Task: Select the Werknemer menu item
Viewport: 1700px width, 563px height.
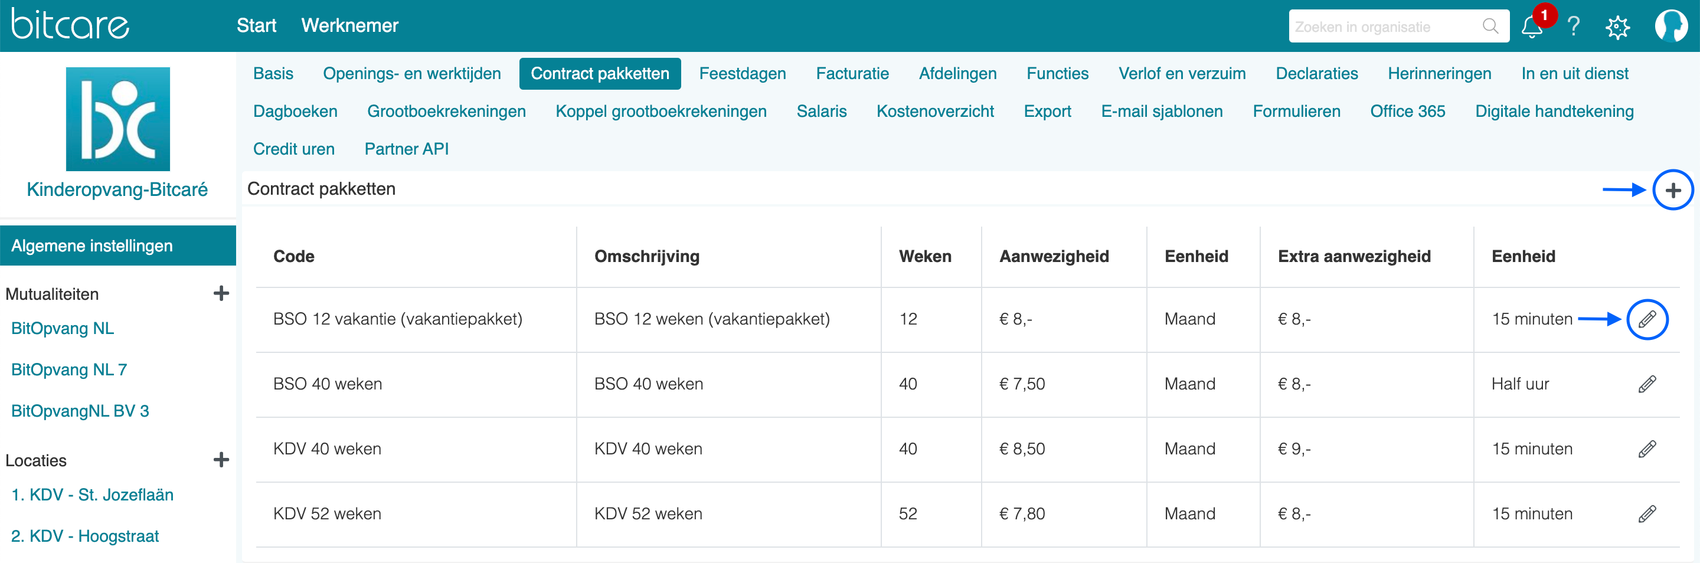Action: 350,26
